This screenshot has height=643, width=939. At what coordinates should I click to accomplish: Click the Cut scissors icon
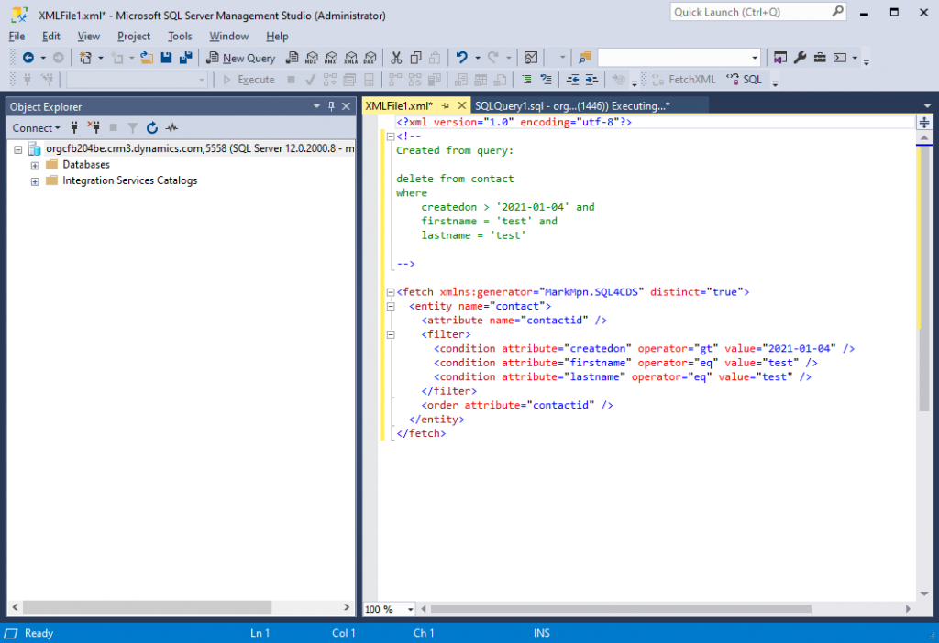(396, 58)
